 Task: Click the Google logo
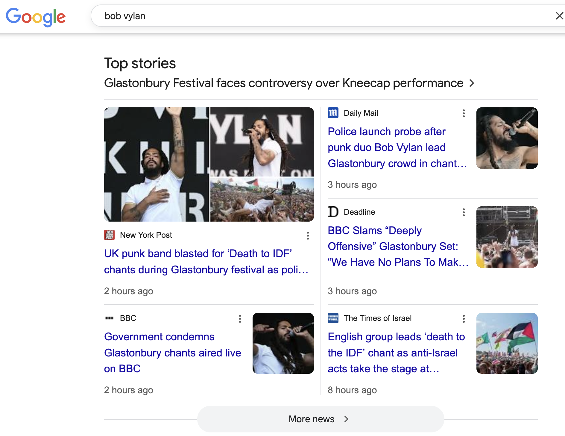(x=36, y=17)
